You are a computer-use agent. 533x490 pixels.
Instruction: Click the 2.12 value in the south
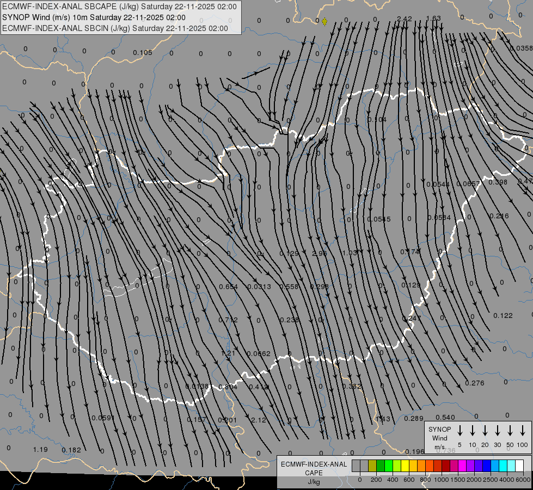click(x=259, y=420)
